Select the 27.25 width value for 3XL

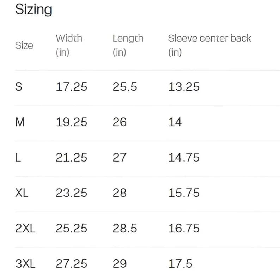click(x=71, y=263)
